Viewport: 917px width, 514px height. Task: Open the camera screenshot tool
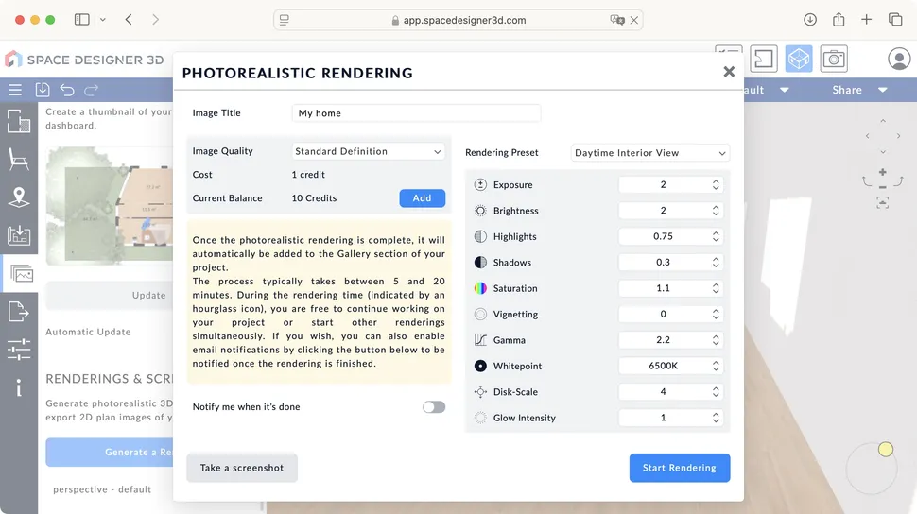(x=833, y=59)
